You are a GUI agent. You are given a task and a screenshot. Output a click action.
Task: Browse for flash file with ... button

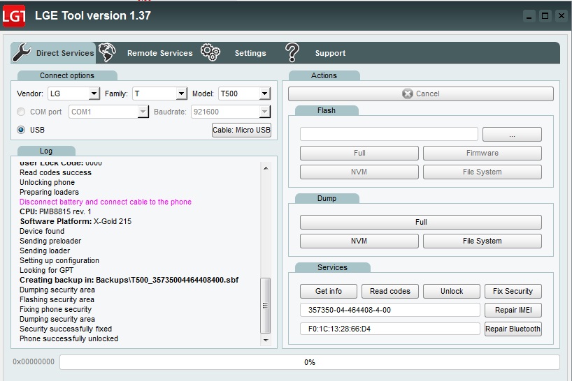click(512, 134)
